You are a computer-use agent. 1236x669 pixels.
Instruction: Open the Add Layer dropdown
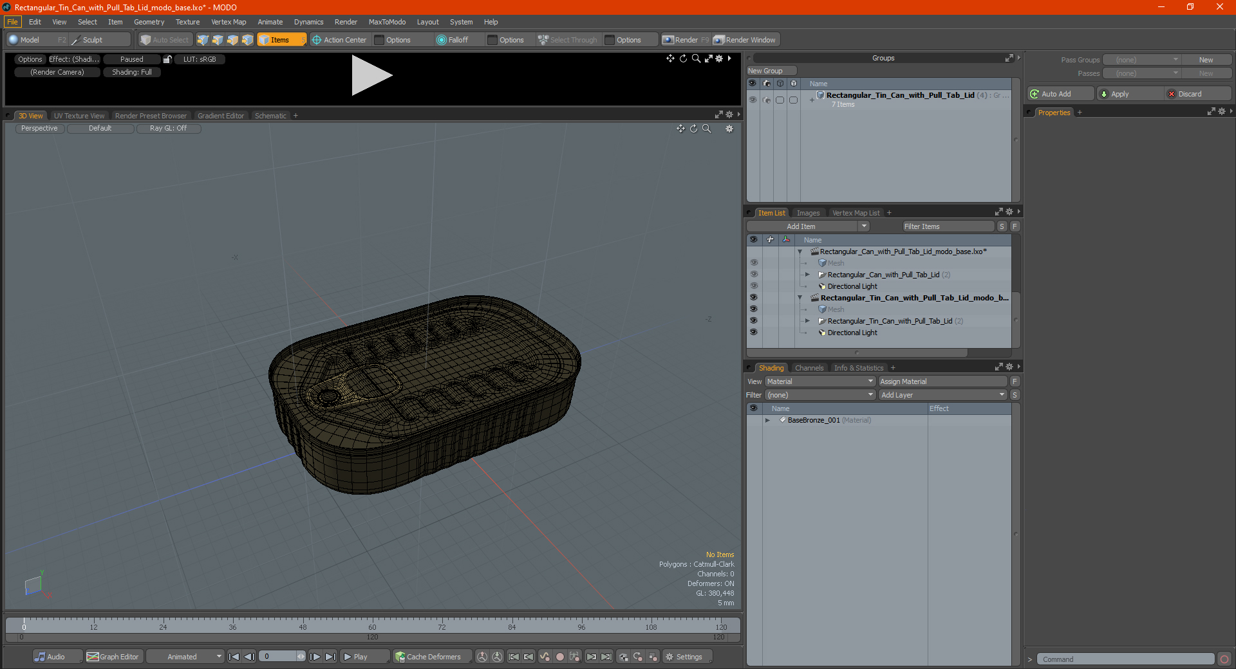[x=942, y=395]
